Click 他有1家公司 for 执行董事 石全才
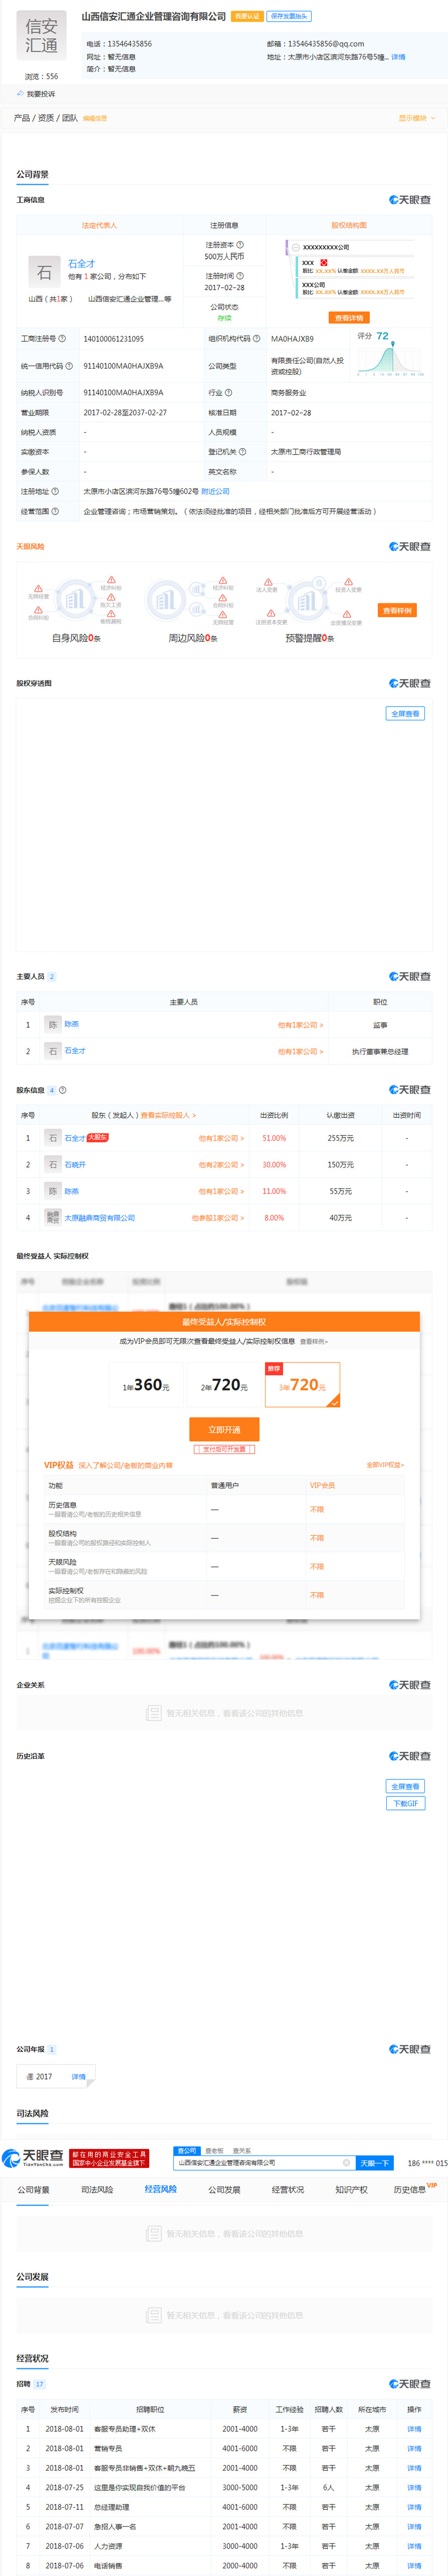 tap(301, 1052)
